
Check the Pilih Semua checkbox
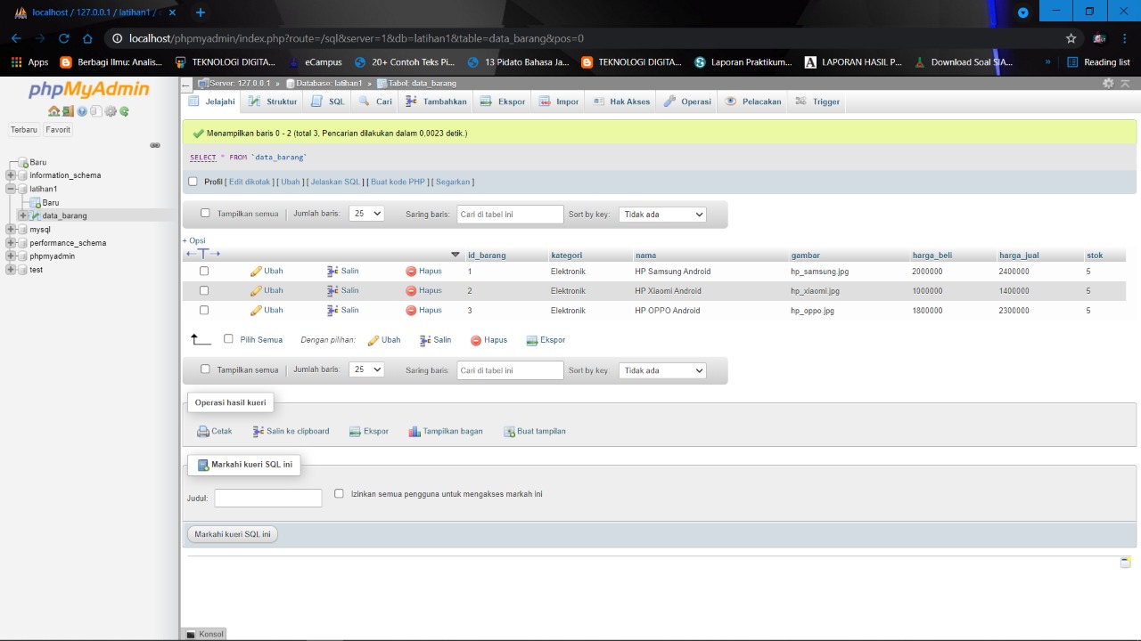pyautogui.click(x=228, y=339)
